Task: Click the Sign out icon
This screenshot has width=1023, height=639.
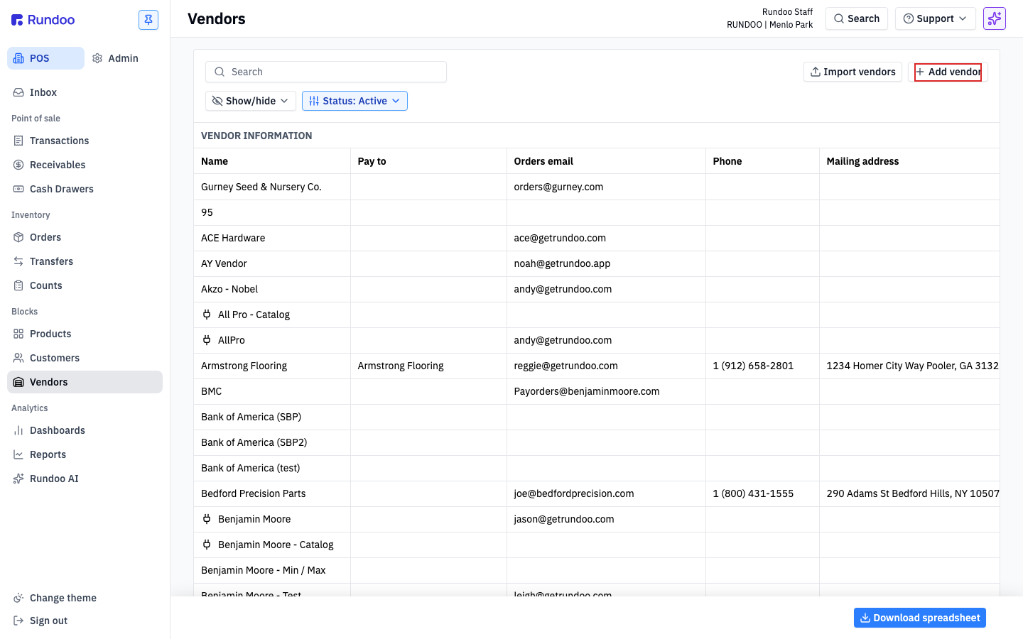Action: [x=18, y=621]
